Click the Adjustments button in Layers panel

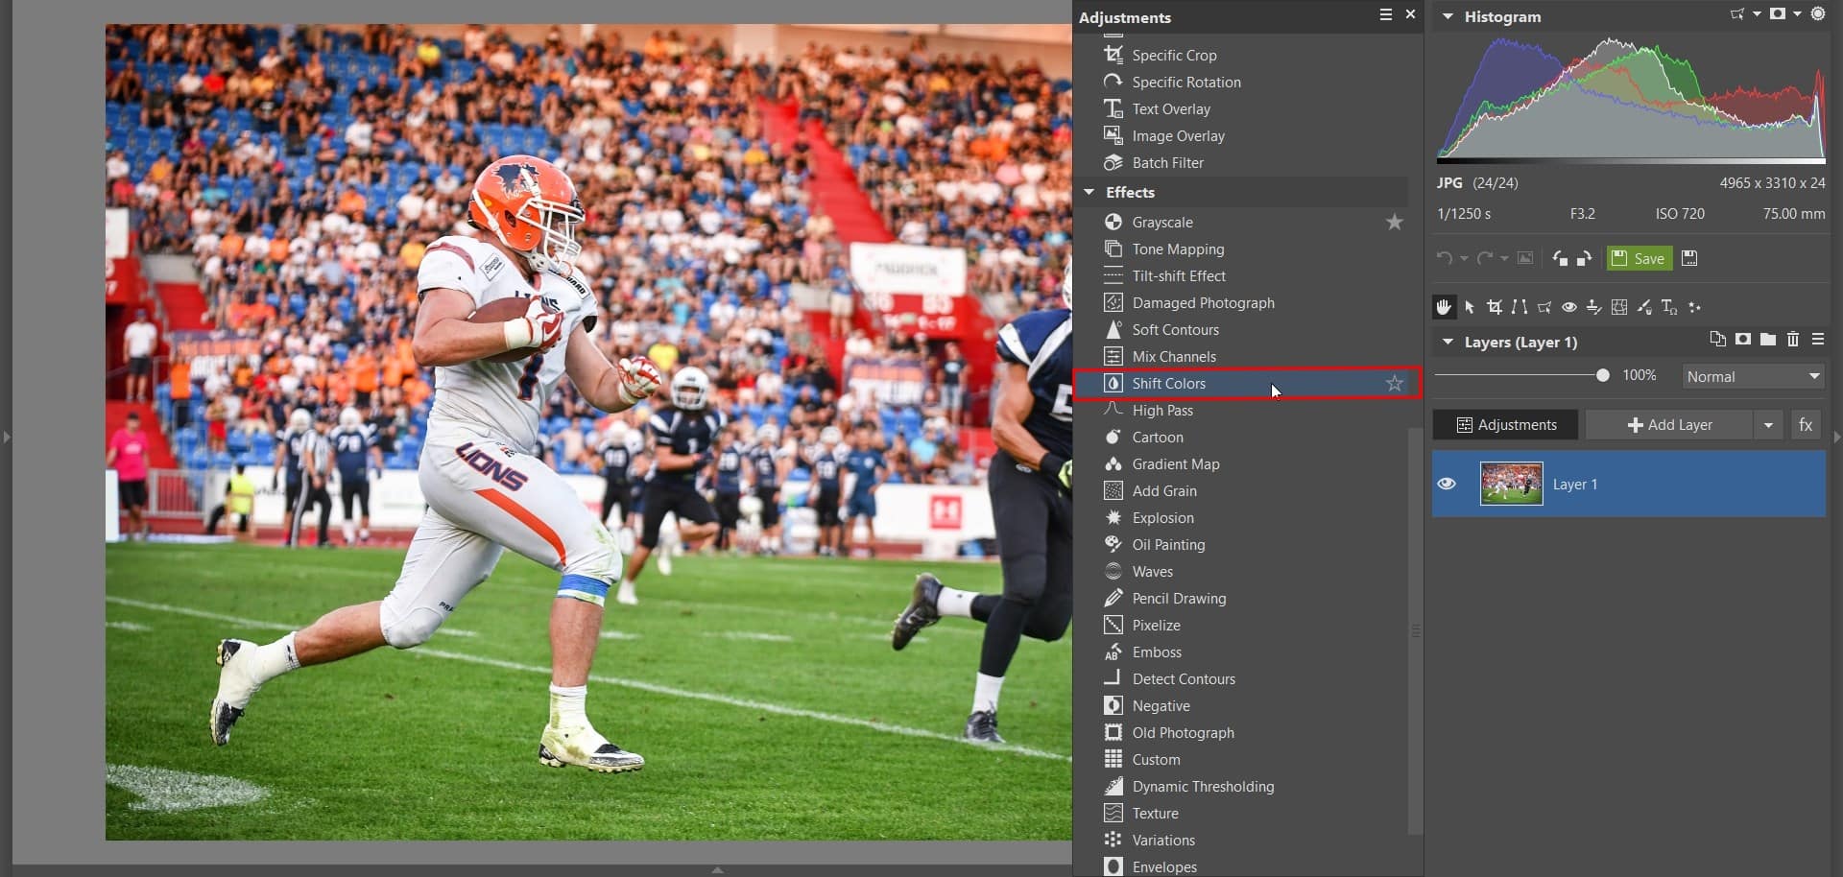[x=1505, y=425]
